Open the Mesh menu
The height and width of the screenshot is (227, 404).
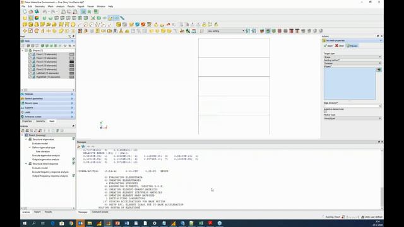[x=50, y=6]
